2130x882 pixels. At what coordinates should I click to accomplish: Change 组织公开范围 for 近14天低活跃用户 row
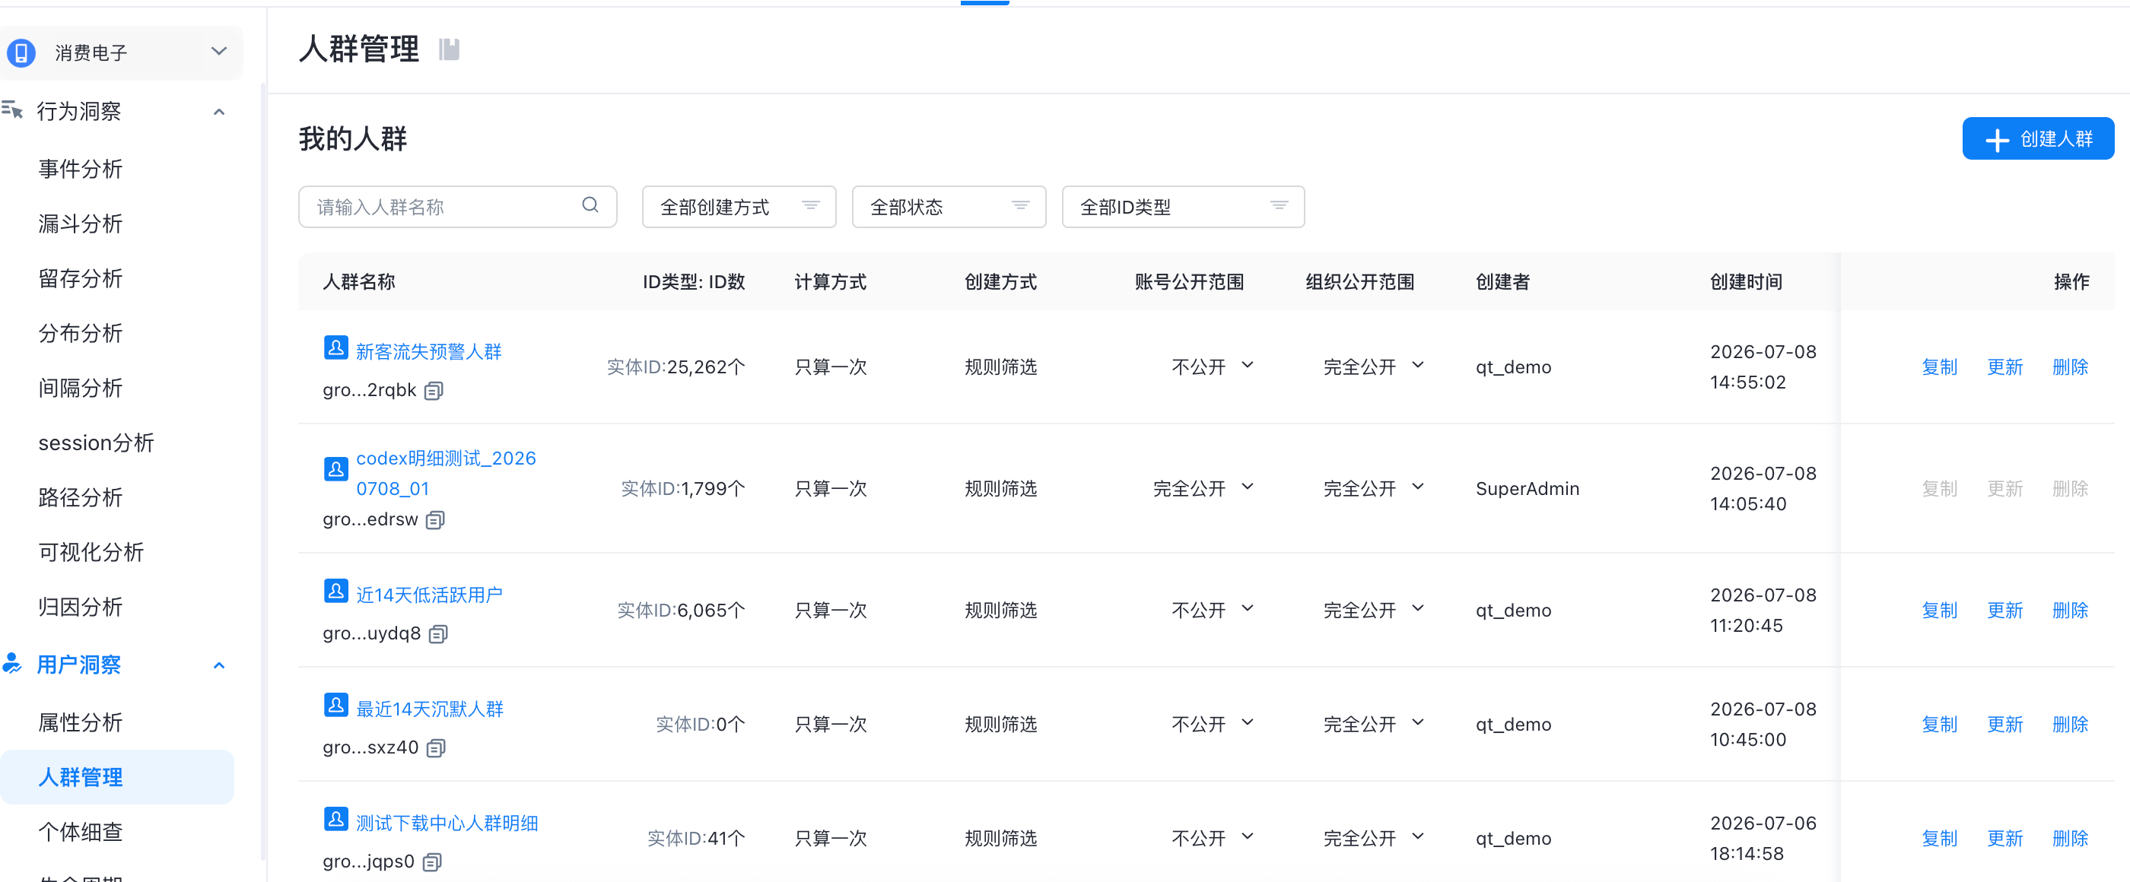pos(1373,610)
